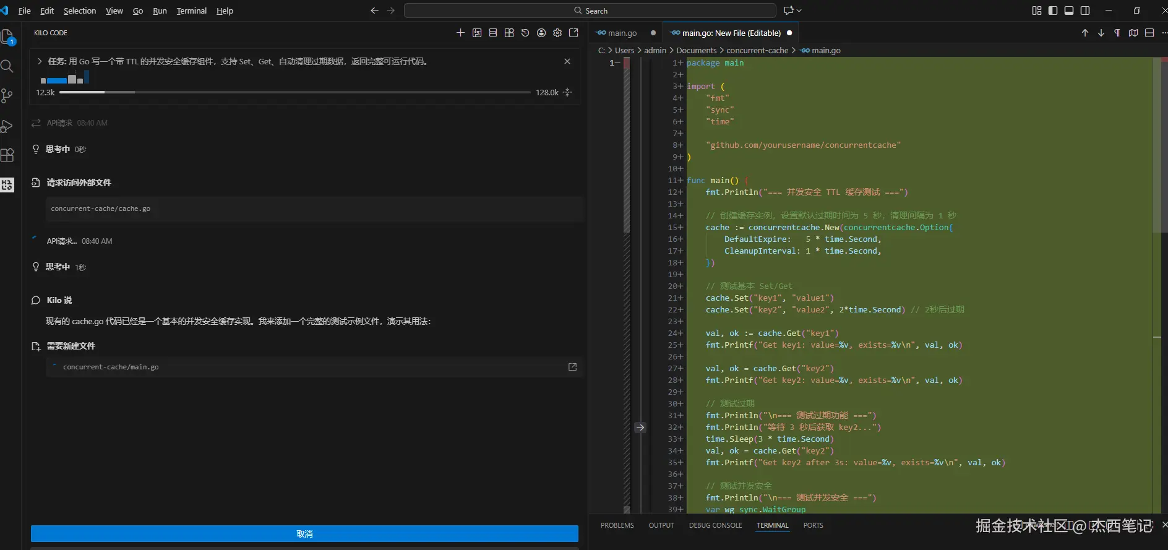Start a new Kilo Code task
1168x550 pixels.
pyautogui.click(x=460, y=33)
